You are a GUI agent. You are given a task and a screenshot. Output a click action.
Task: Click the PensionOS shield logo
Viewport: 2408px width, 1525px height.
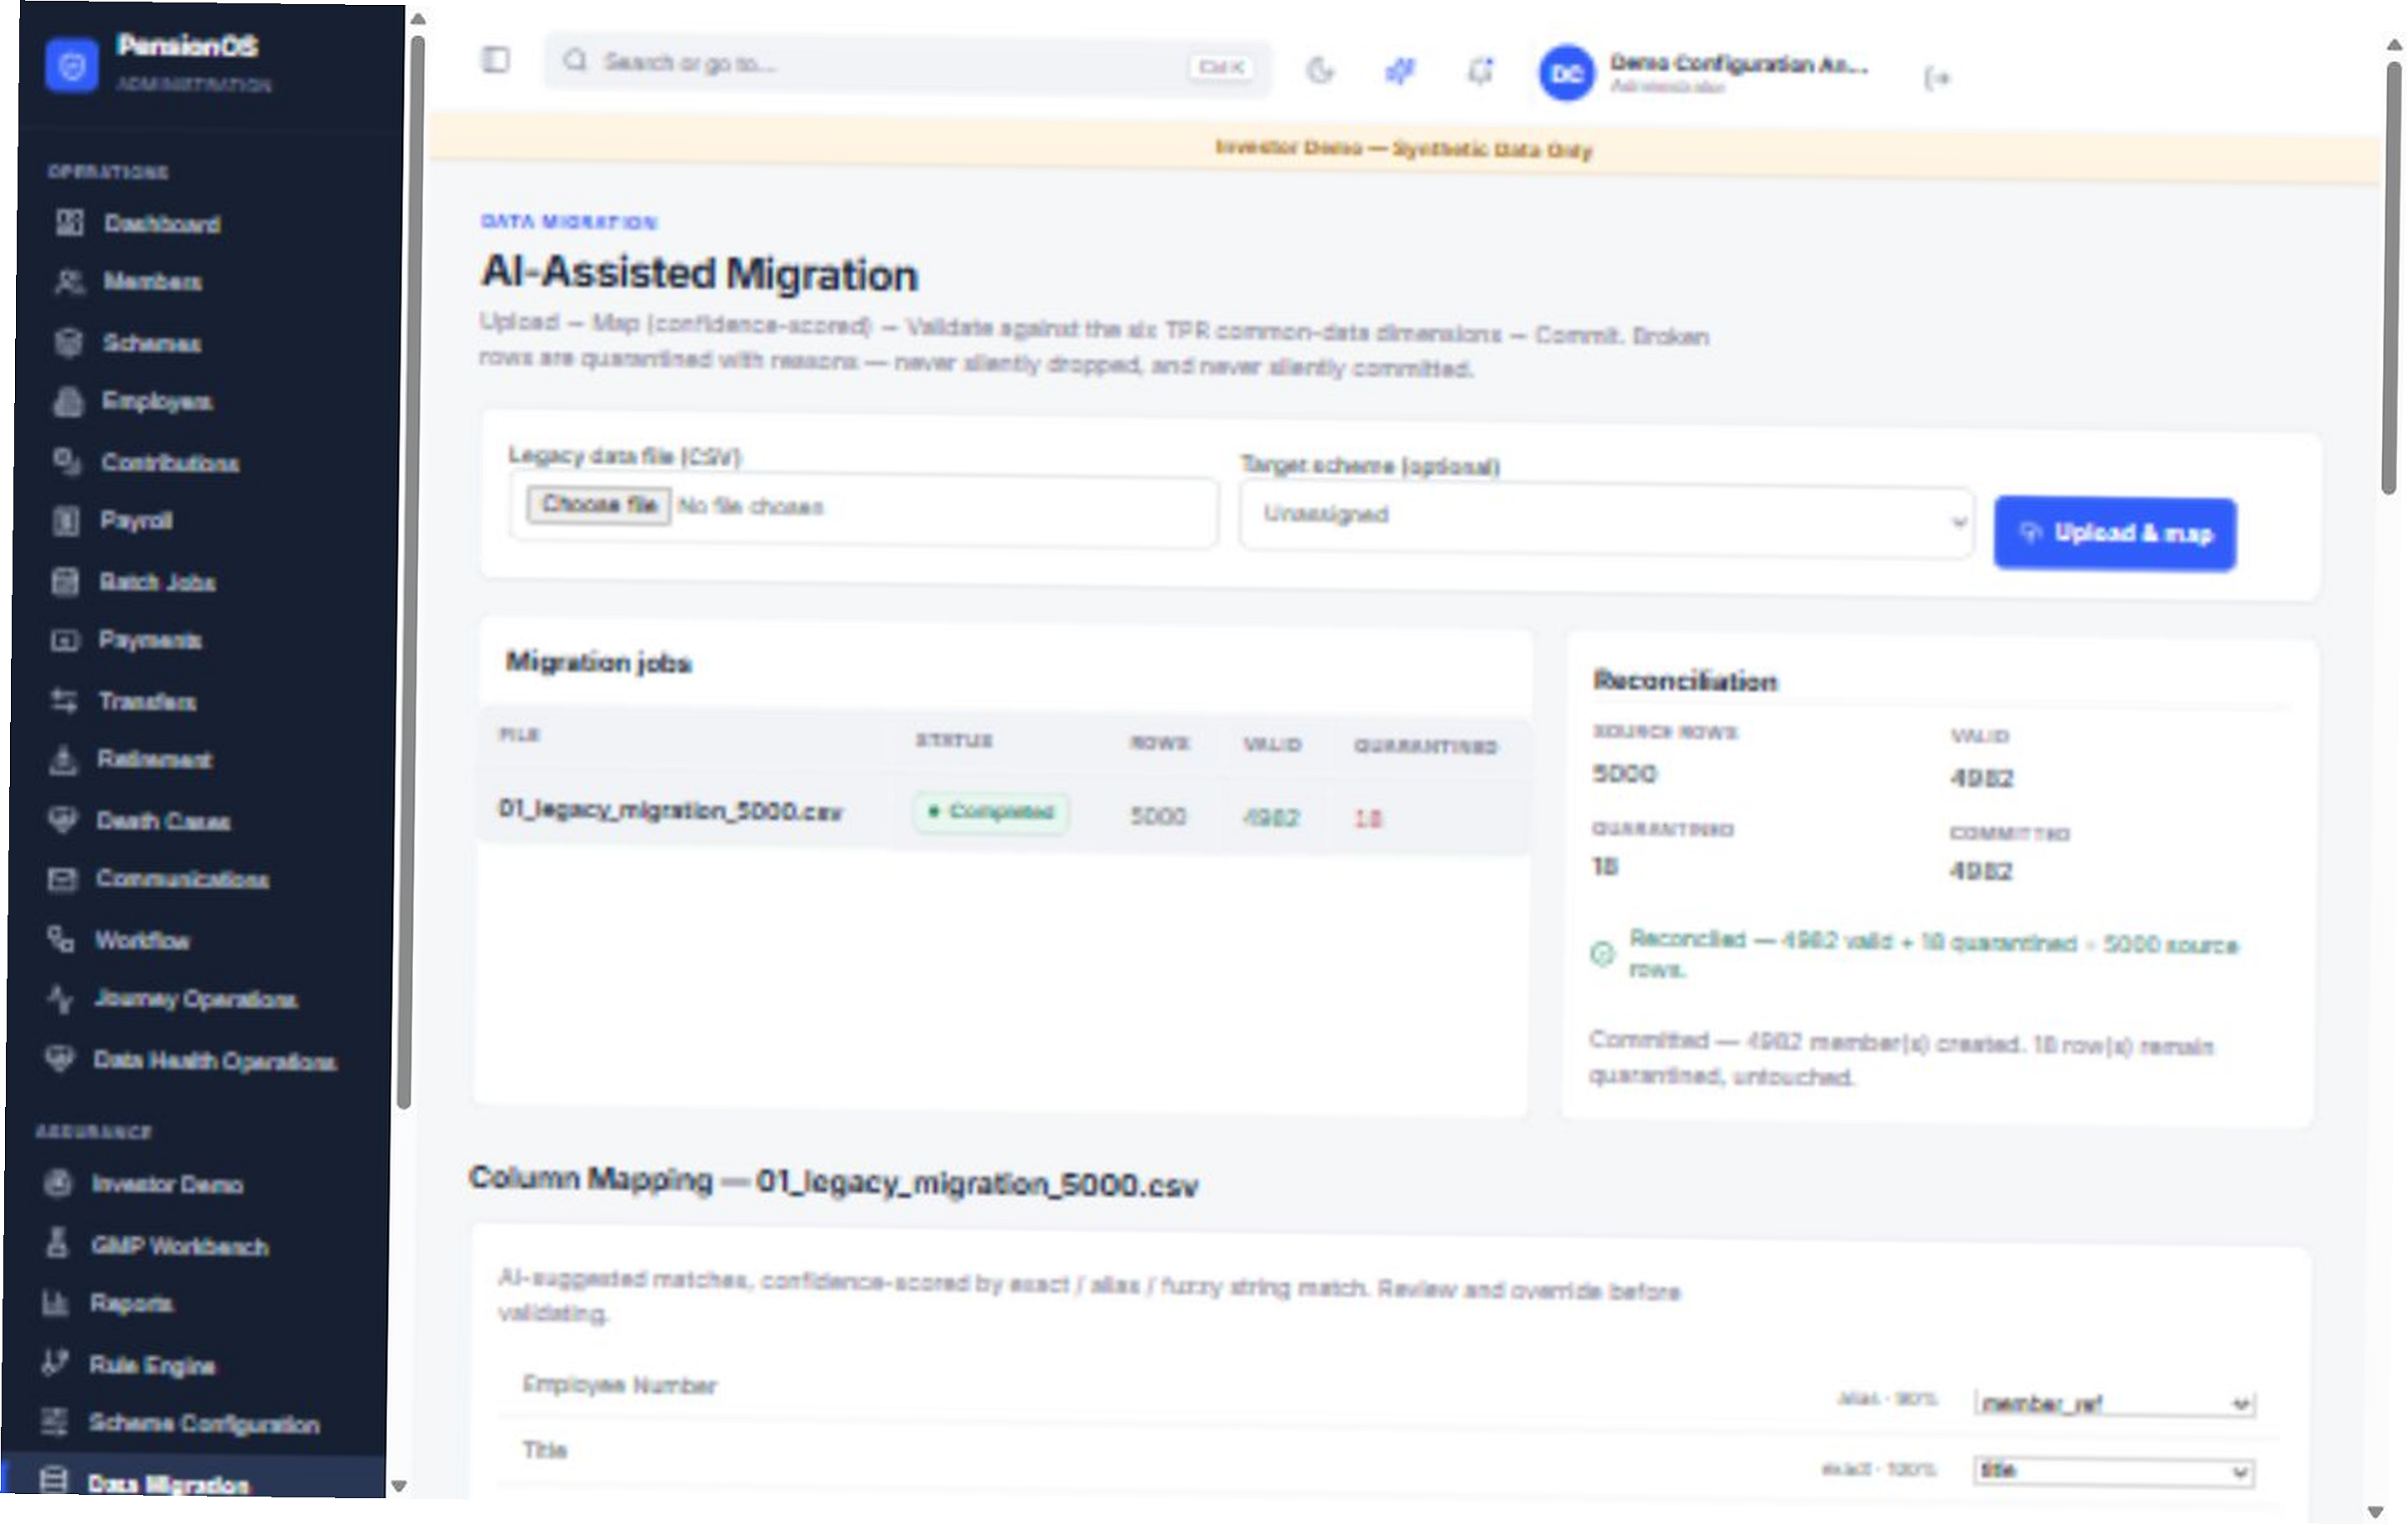pos(72,66)
